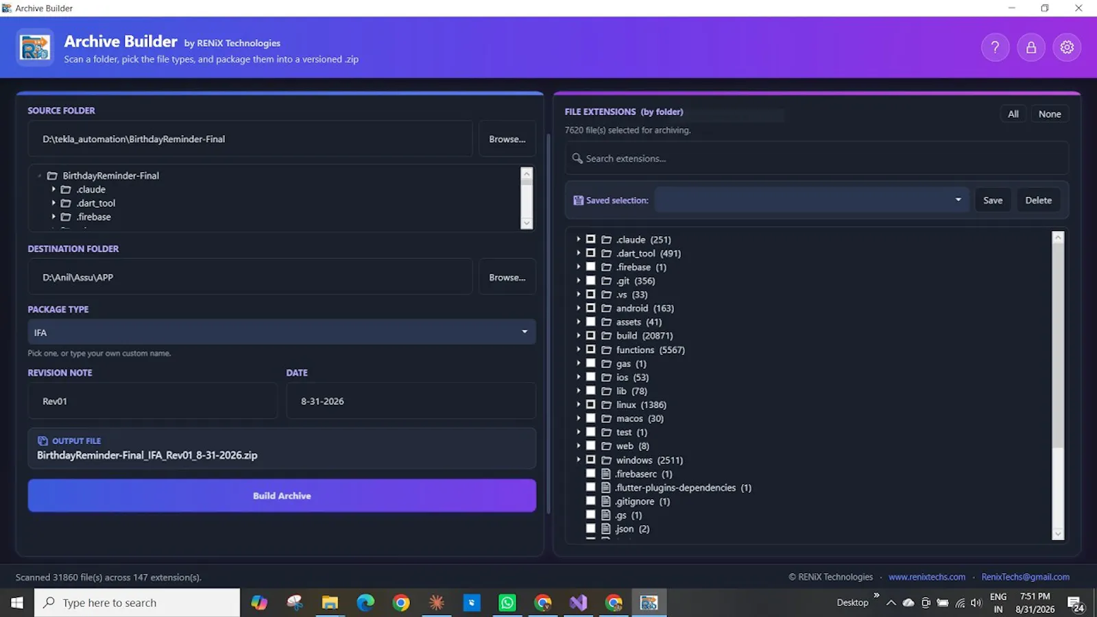This screenshot has height=617, width=1097.
Task: Click Browse for destination folder
Action: pos(507,278)
